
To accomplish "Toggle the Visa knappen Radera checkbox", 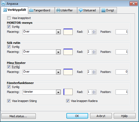I will (x=68, y=101).
